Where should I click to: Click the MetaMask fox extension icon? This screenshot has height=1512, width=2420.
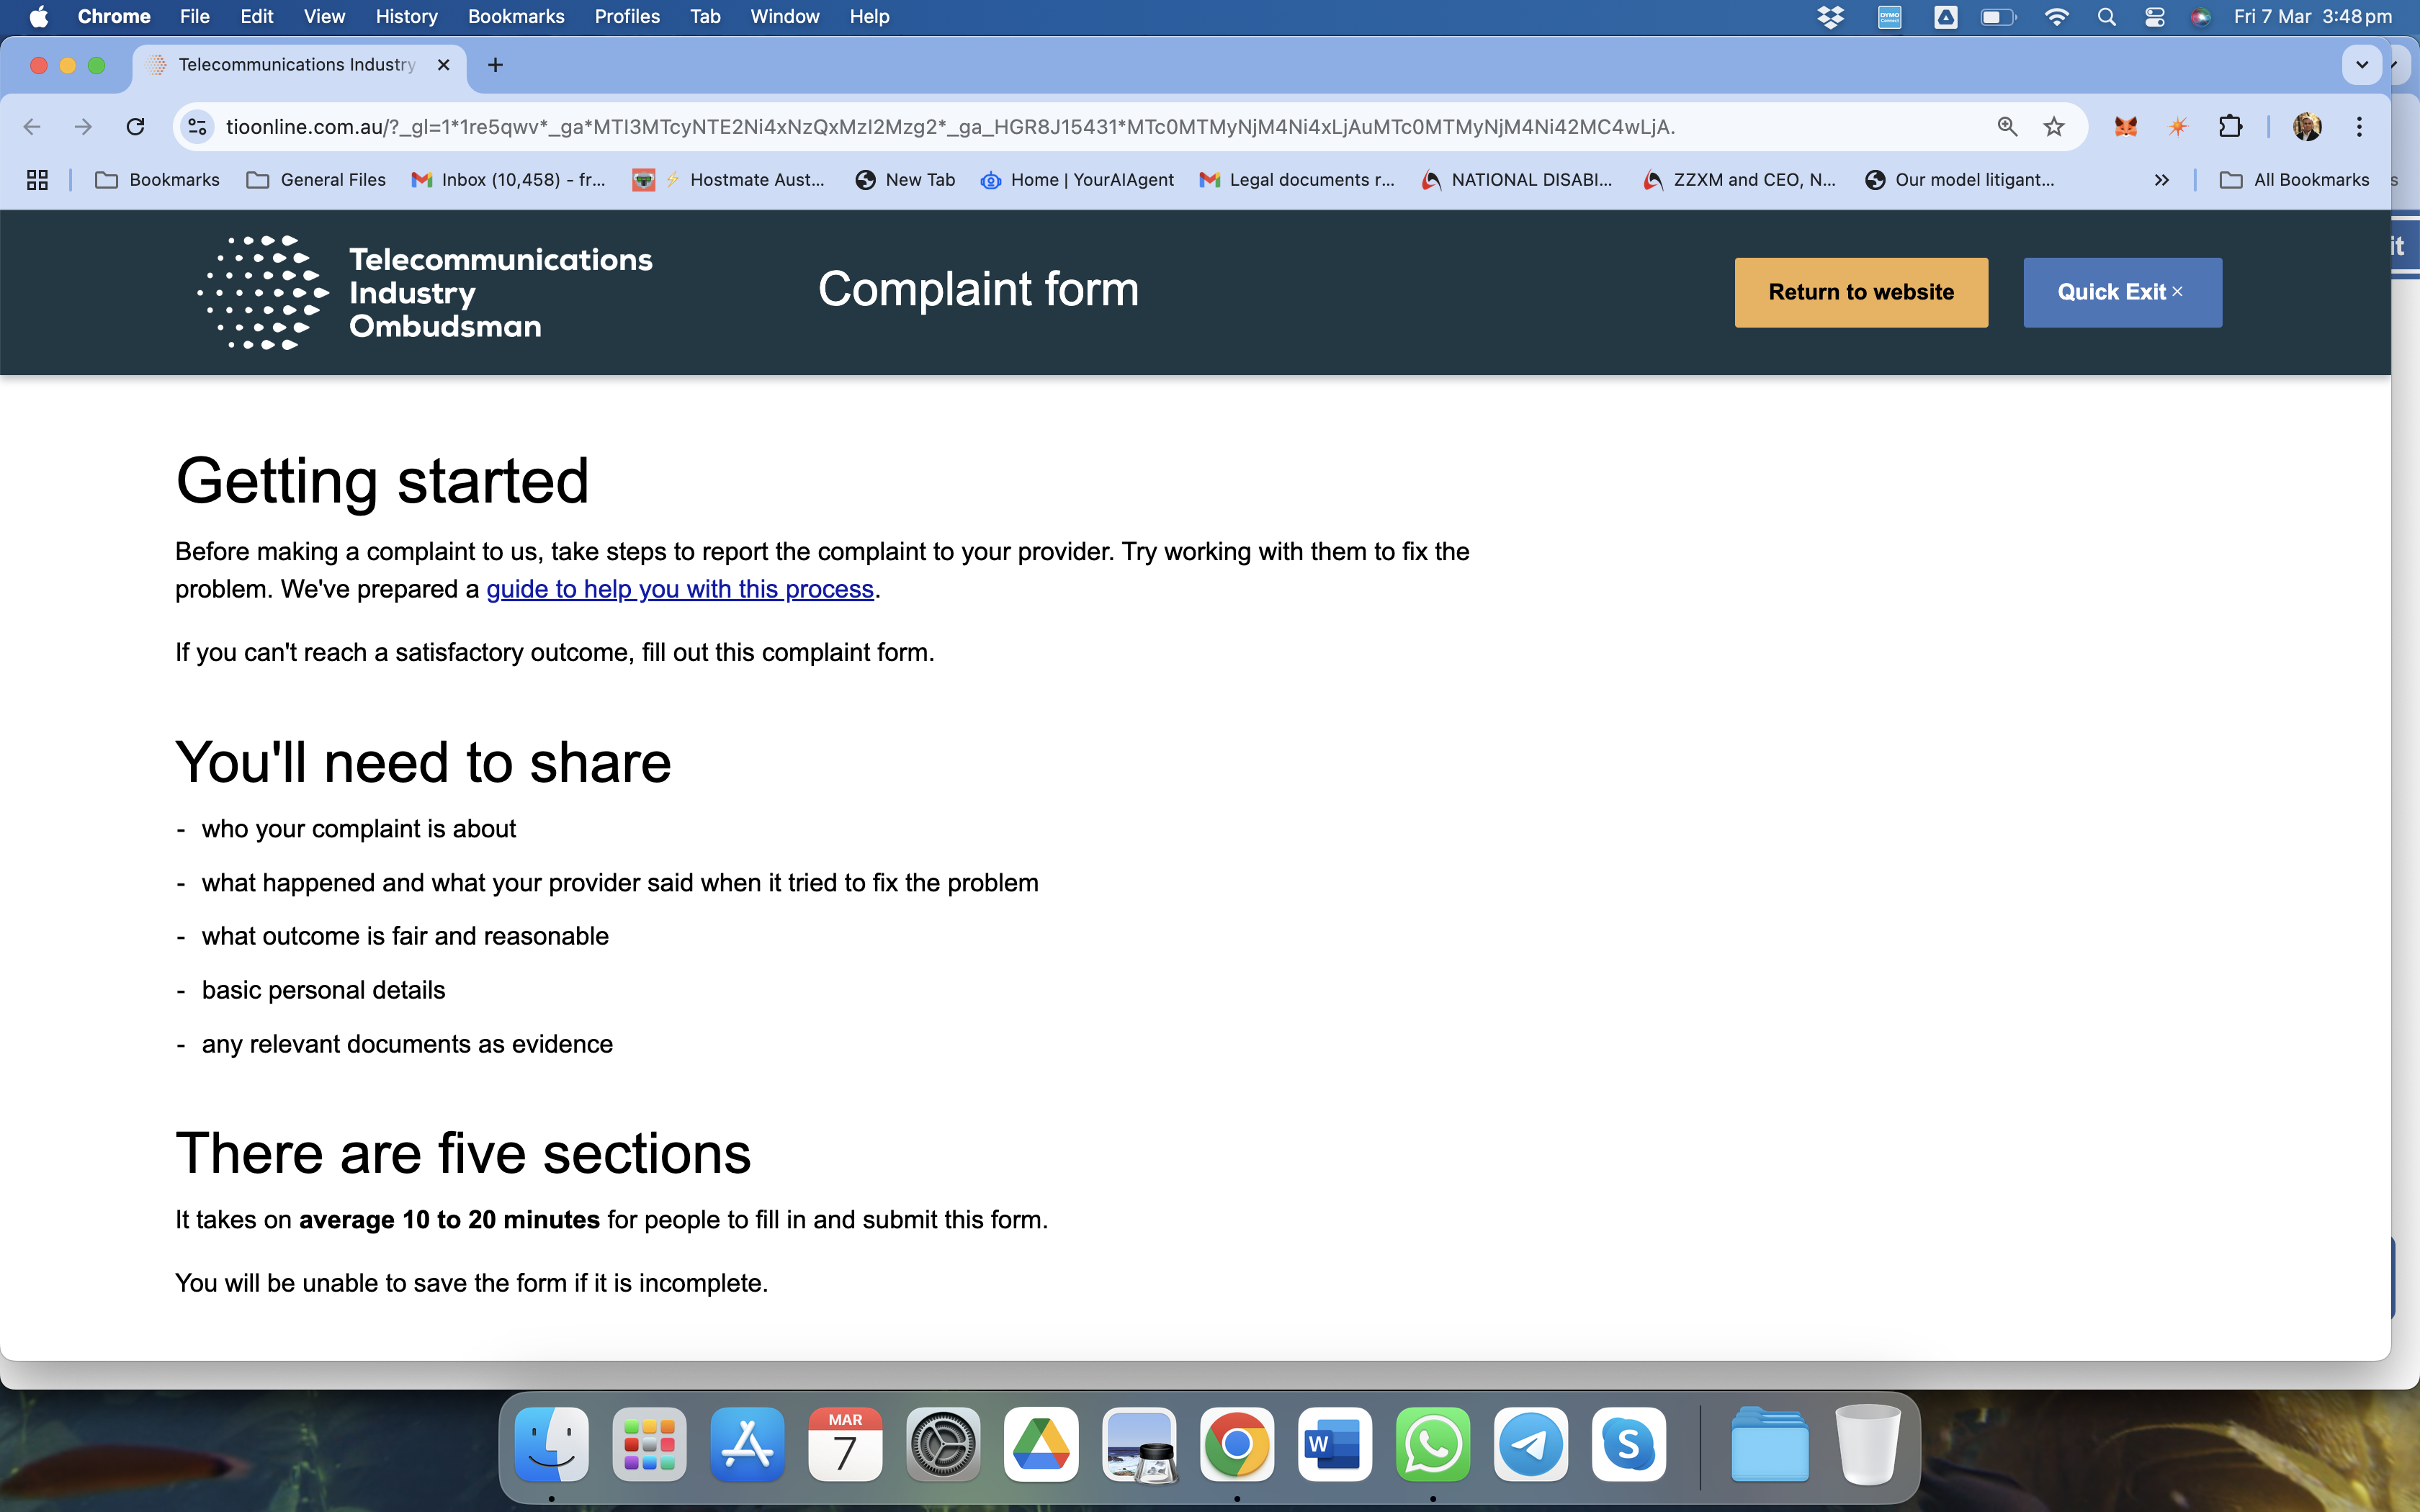pyautogui.click(x=2125, y=126)
